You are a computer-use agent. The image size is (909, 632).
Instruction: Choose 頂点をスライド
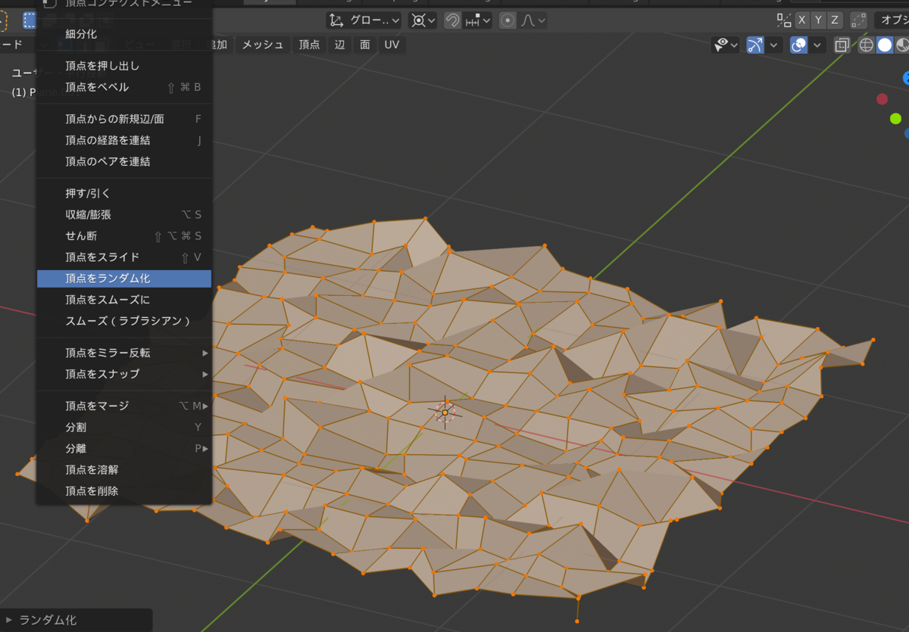pos(124,257)
